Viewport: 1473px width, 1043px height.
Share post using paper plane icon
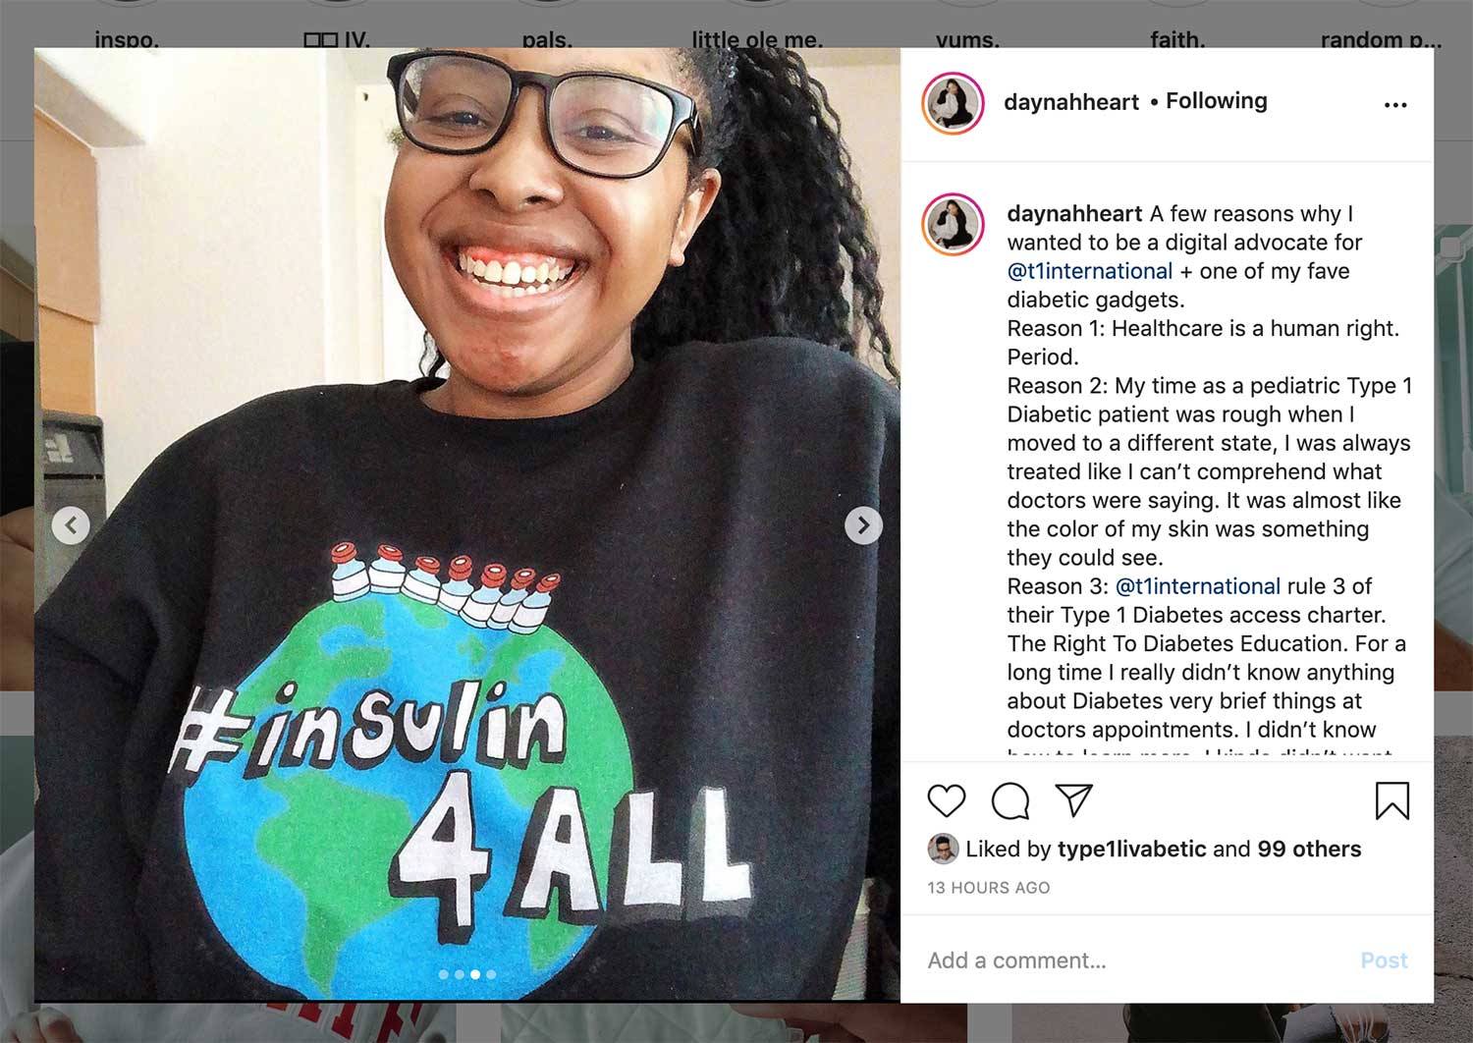[x=1074, y=800]
